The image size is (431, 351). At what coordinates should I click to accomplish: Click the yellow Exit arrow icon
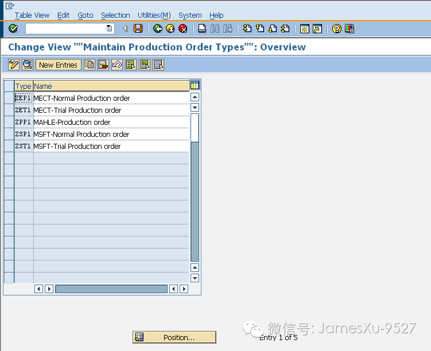click(x=170, y=28)
